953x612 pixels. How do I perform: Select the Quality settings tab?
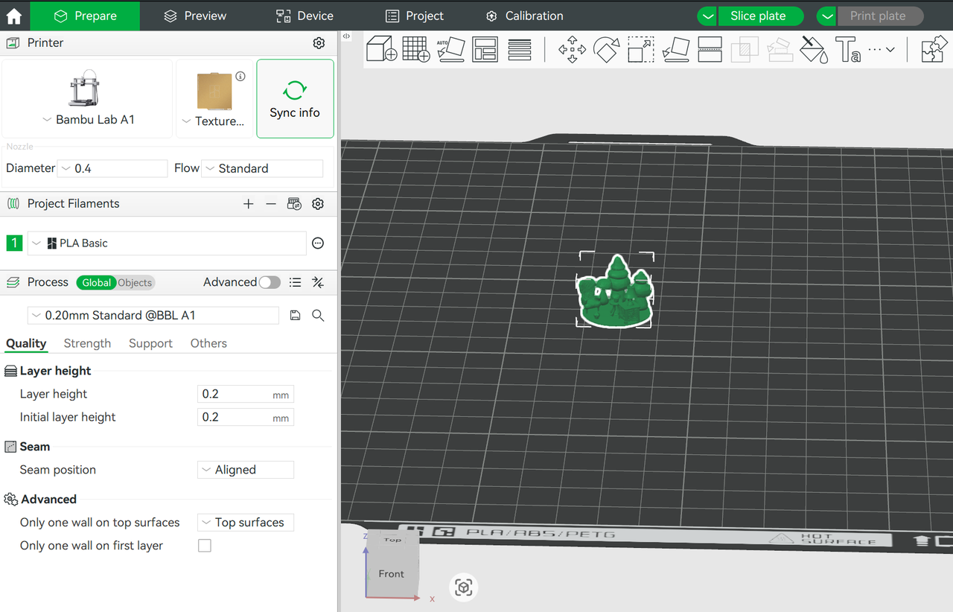coord(26,343)
